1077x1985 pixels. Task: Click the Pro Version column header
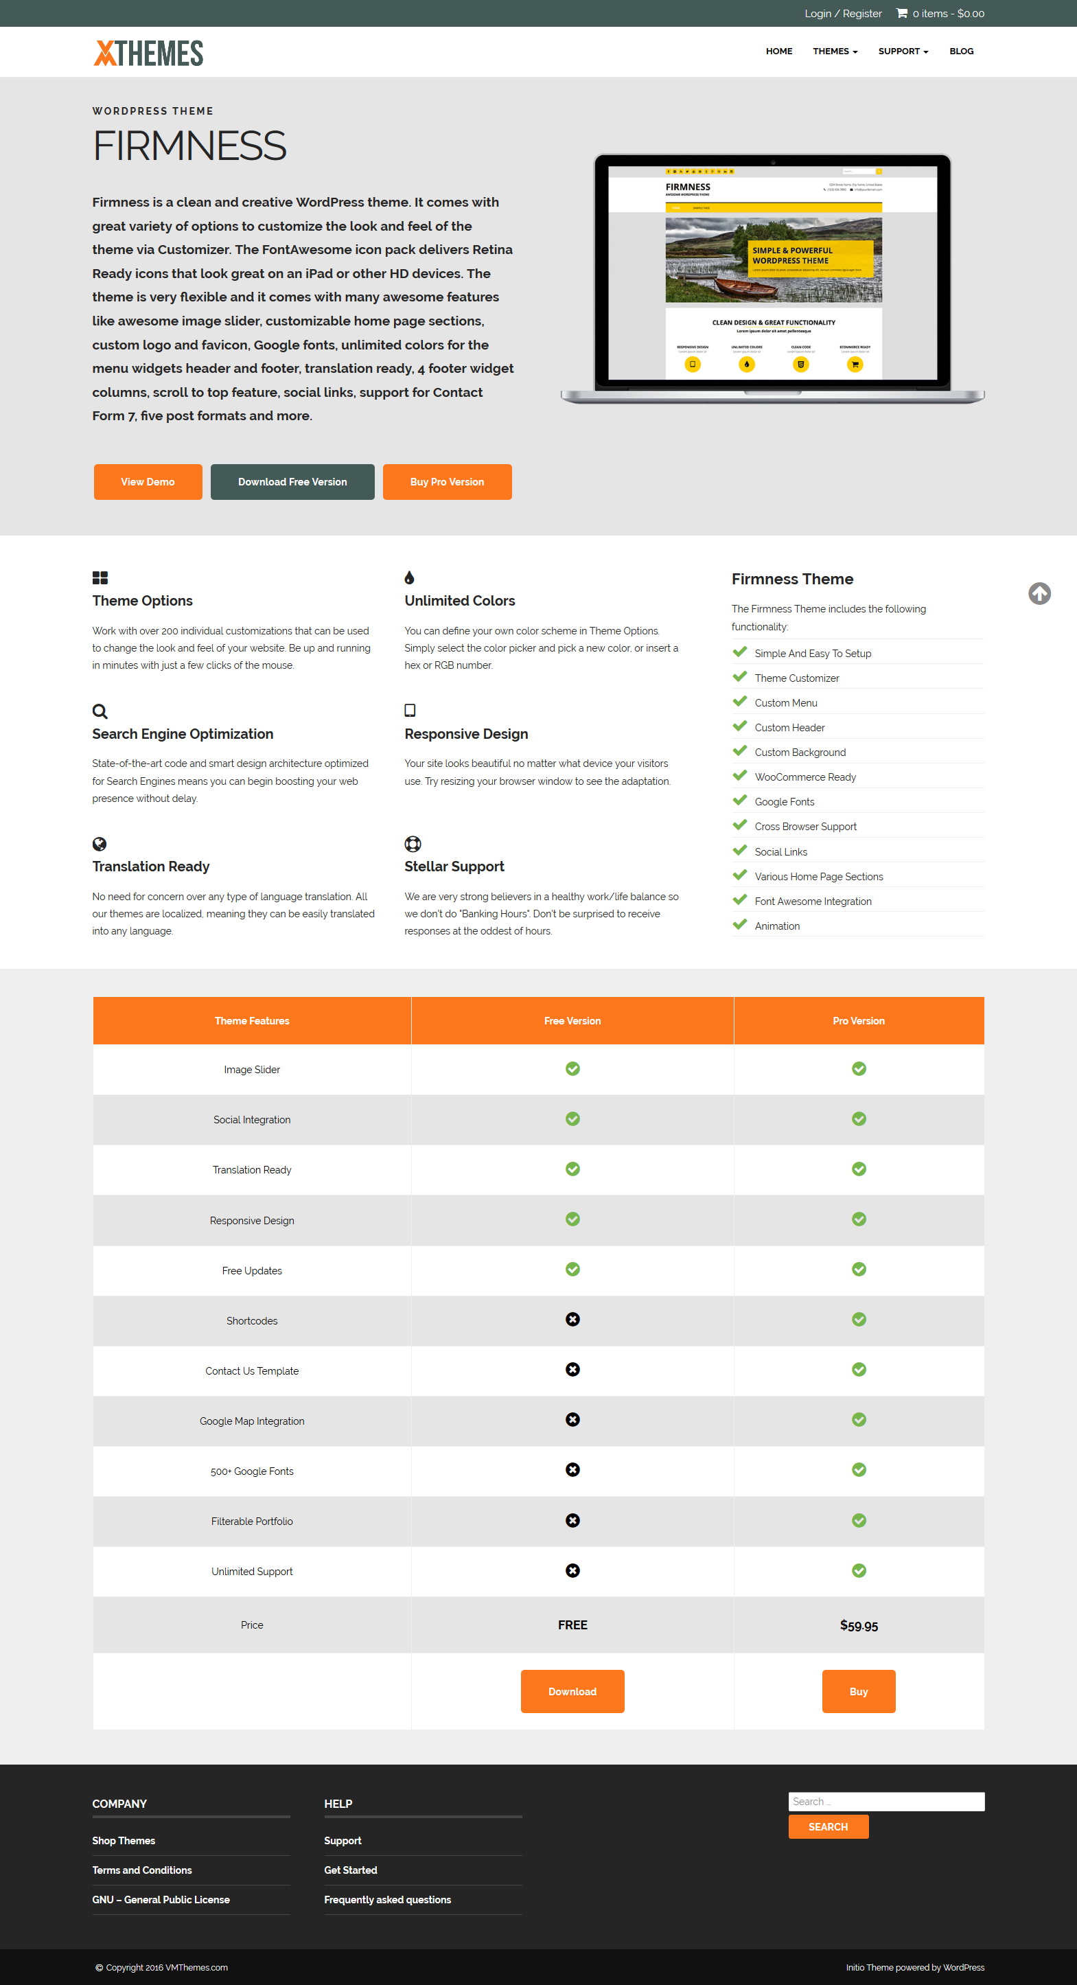[859, 1020]
